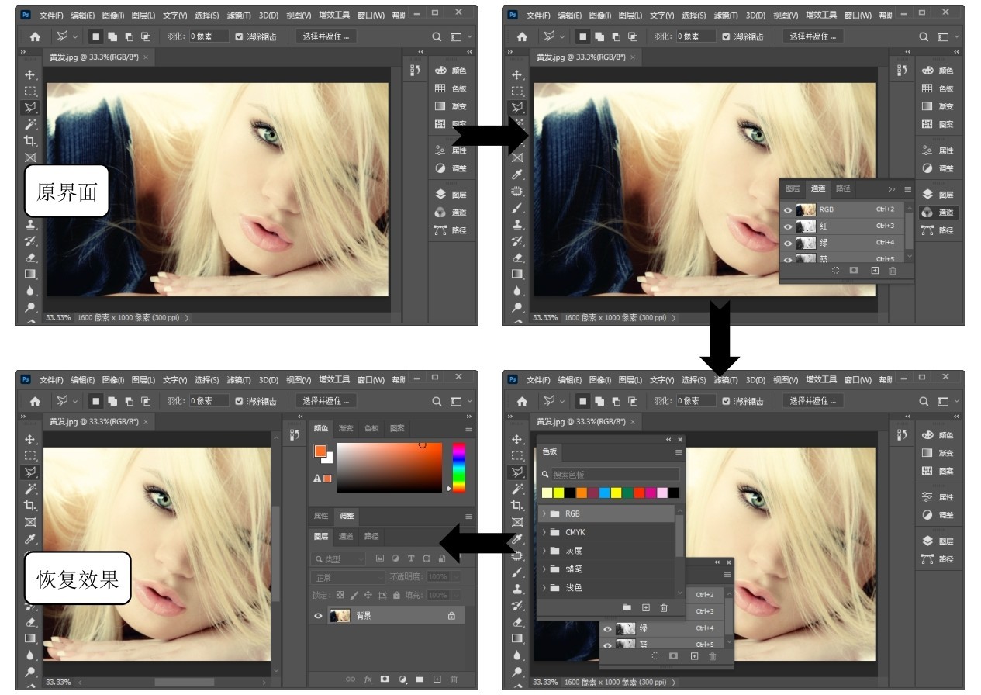Screen dimensions: 981x695
Task: Expand the CMYK swatch group
Action: (544, 532)
